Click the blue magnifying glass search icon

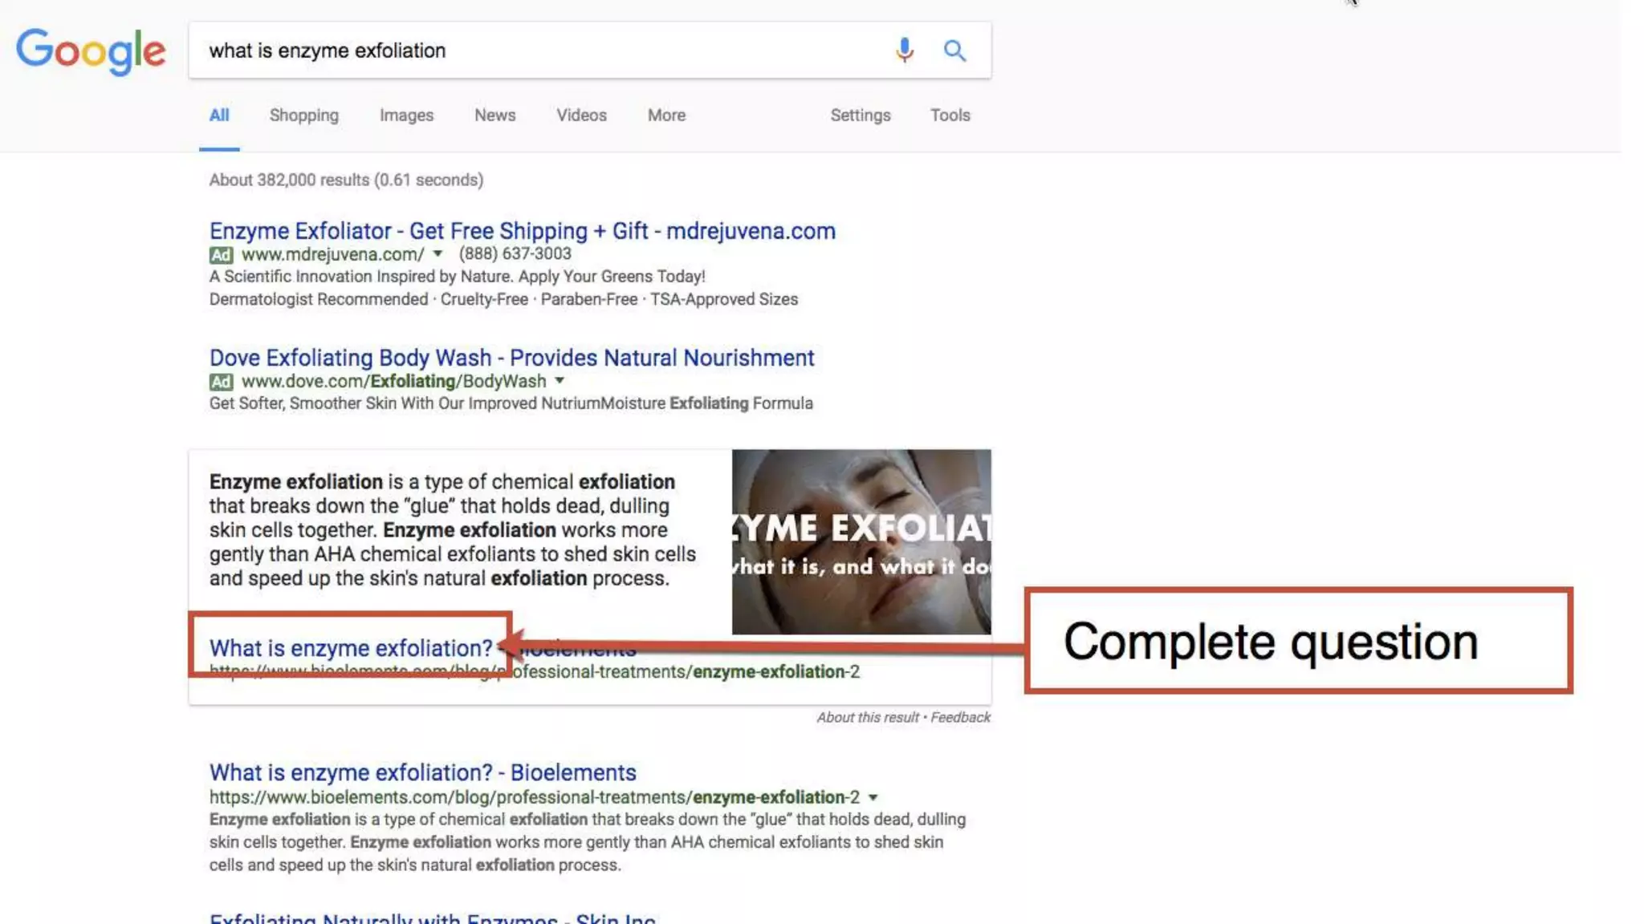tap(954, 51)
